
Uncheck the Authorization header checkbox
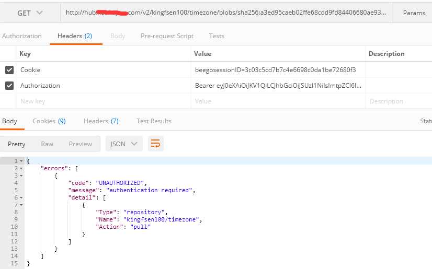(x=9, y=86)
